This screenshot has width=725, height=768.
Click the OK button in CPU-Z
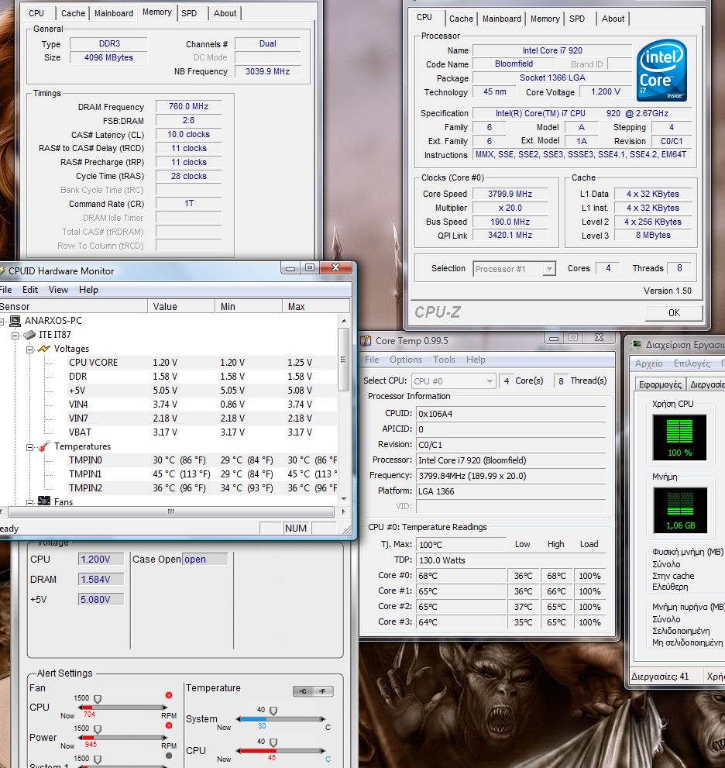coord(674,312)
